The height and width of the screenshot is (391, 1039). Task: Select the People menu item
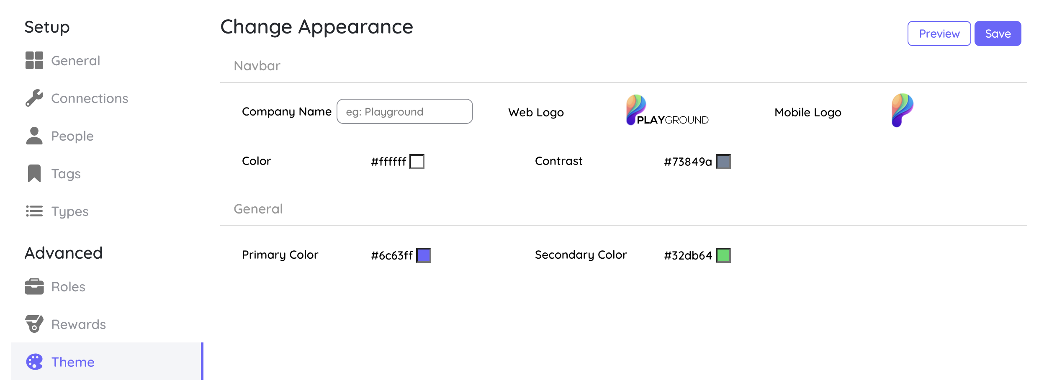pyautogui.click(x=72, y=136)
